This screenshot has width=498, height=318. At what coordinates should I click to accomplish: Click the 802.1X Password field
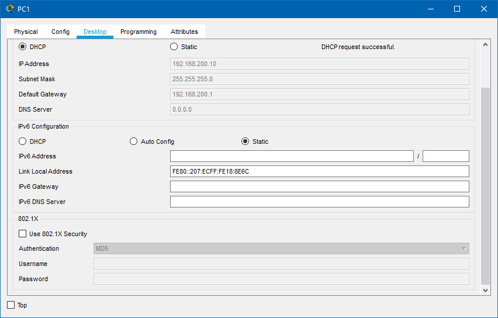coord(281,279)
